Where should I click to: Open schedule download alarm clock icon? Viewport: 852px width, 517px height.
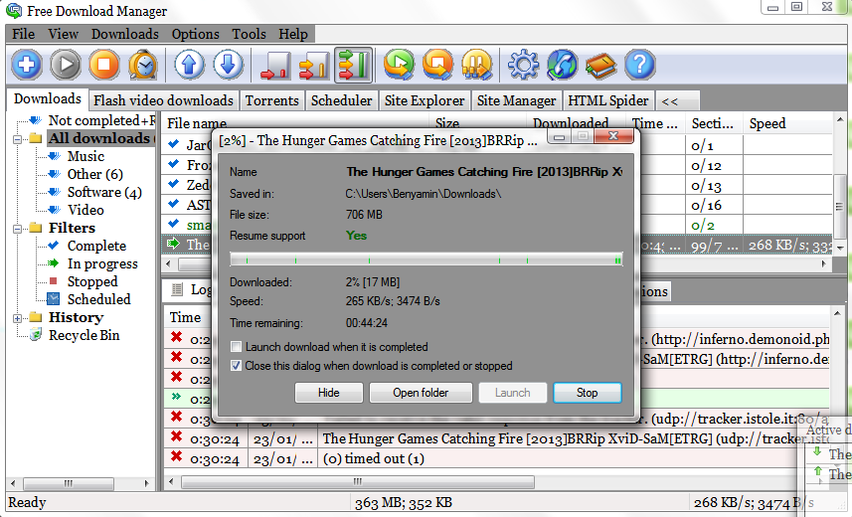143,65
